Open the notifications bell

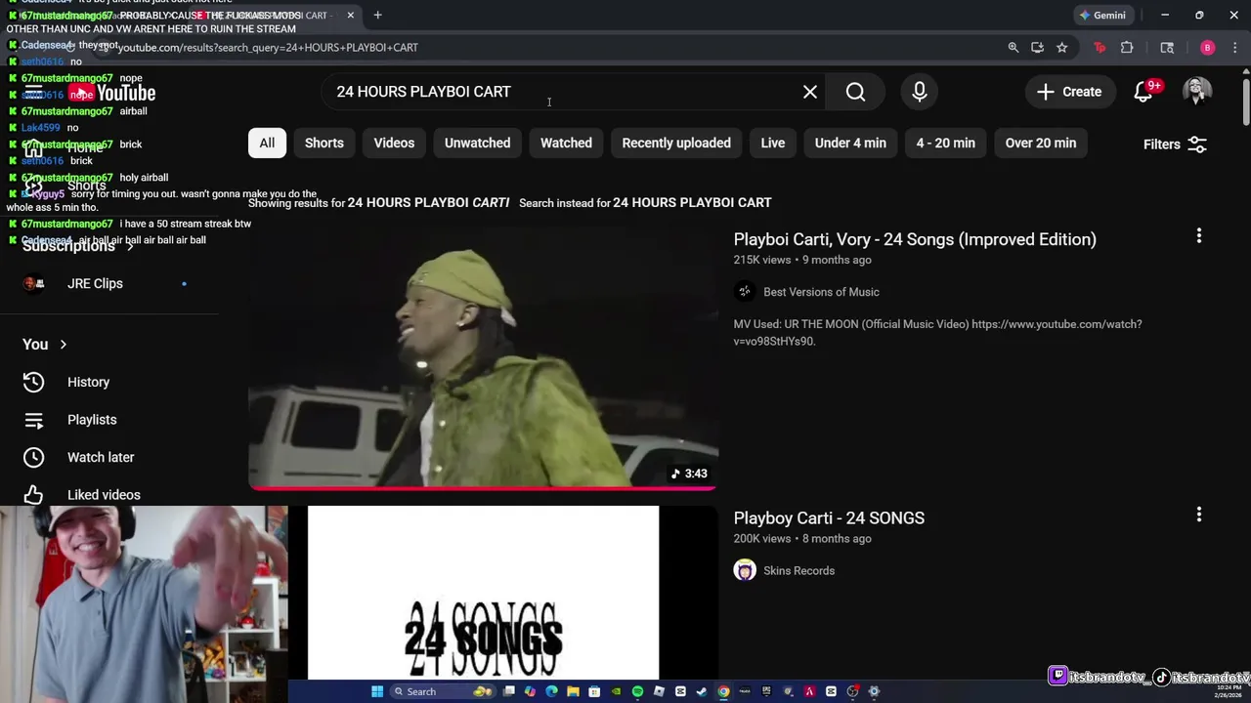click(1143, 92)
